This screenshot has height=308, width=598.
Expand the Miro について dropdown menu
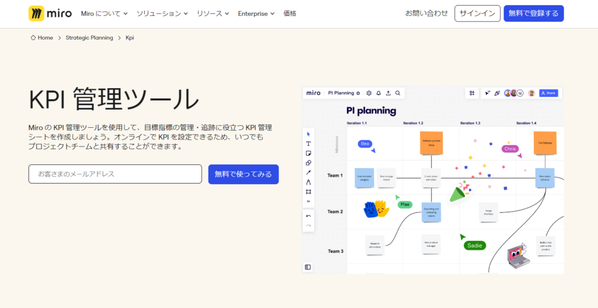104,13
